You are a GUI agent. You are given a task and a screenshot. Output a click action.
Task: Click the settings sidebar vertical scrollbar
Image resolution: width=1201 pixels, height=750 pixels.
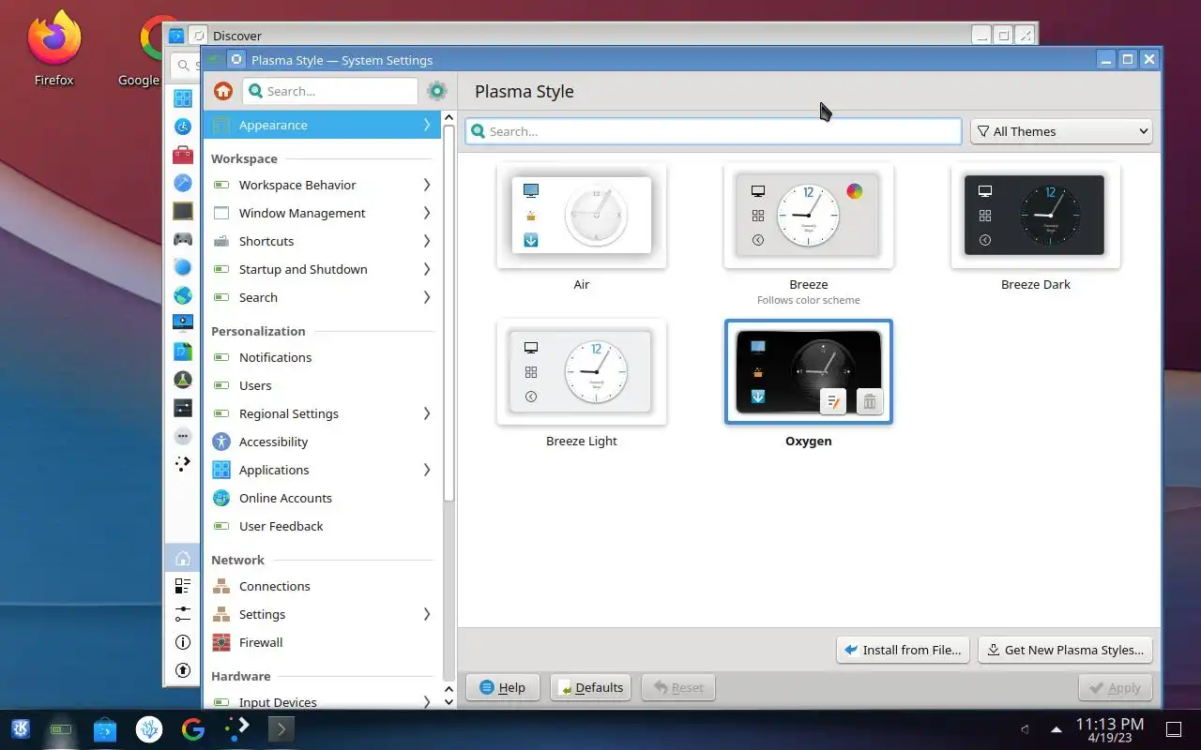[x=448, y=314]
